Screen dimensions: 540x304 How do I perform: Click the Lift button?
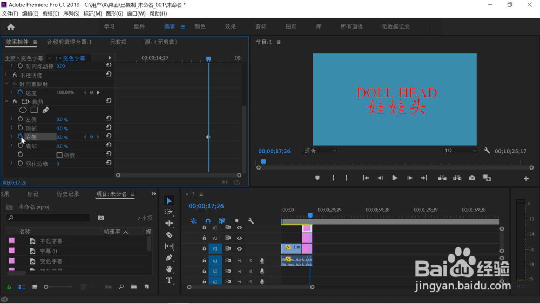point(442,178)
